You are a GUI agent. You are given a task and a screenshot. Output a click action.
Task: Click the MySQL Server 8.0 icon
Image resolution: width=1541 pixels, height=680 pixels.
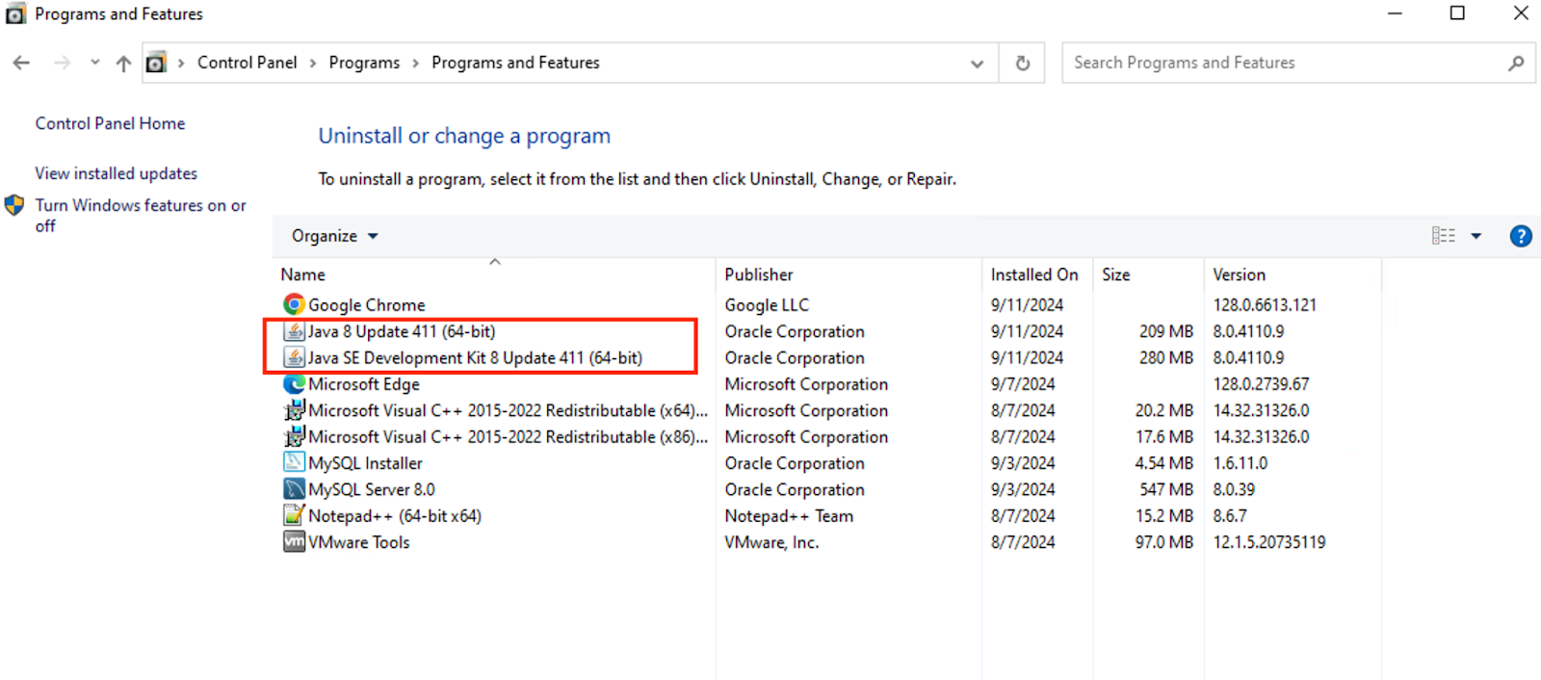click(294, 489)
